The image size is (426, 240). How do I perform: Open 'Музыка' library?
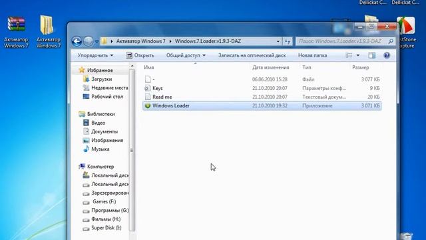pyautogui.click(x=101, y=149)
